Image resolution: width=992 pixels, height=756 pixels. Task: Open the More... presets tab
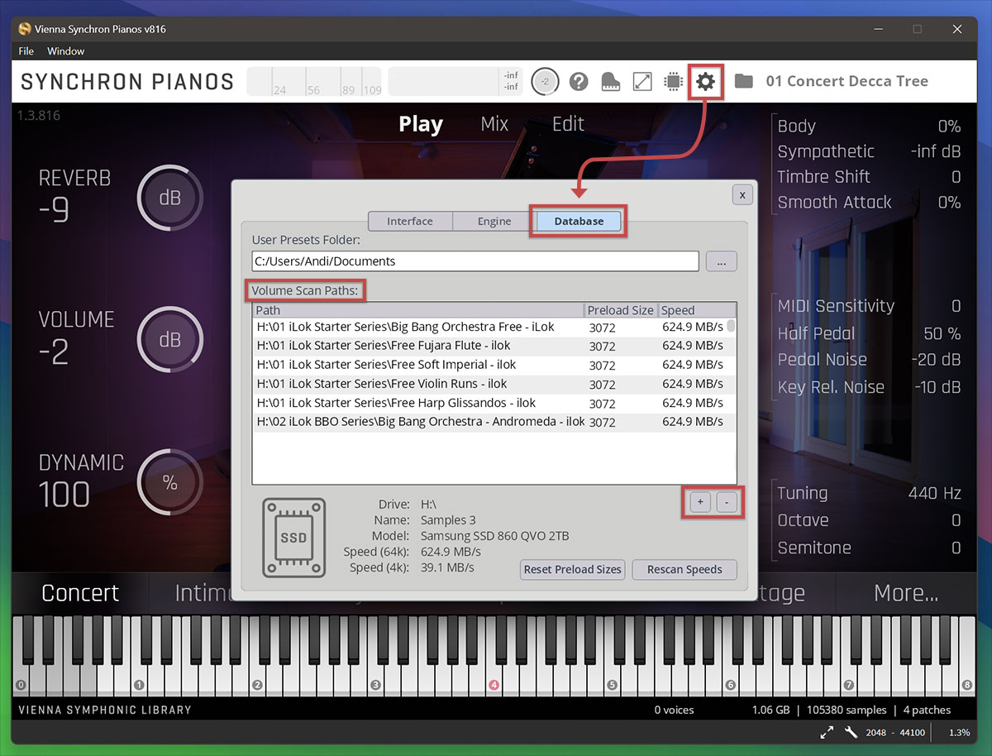coord(906,593)
